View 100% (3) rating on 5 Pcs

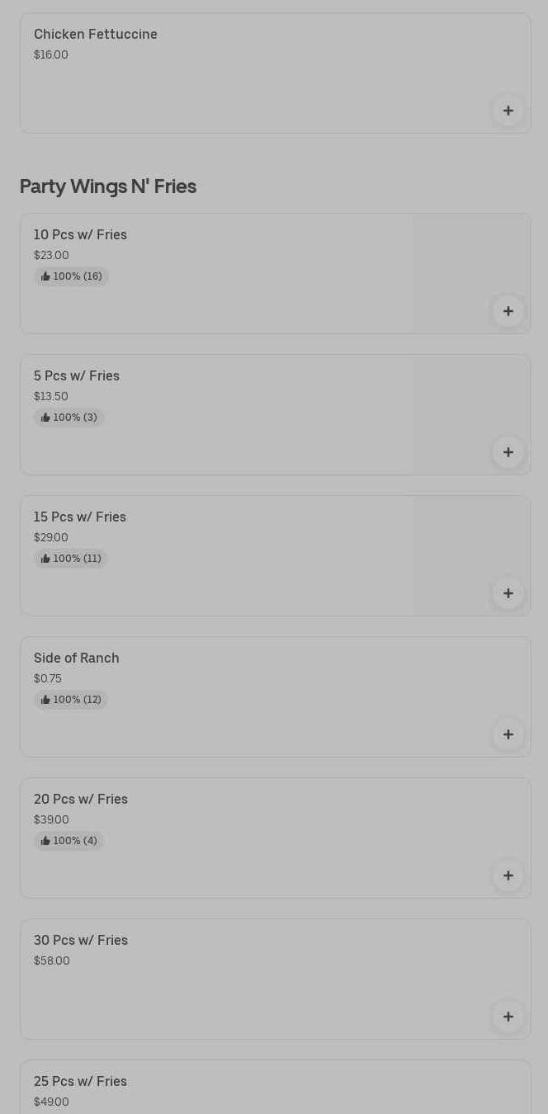[x=69, y=418]
